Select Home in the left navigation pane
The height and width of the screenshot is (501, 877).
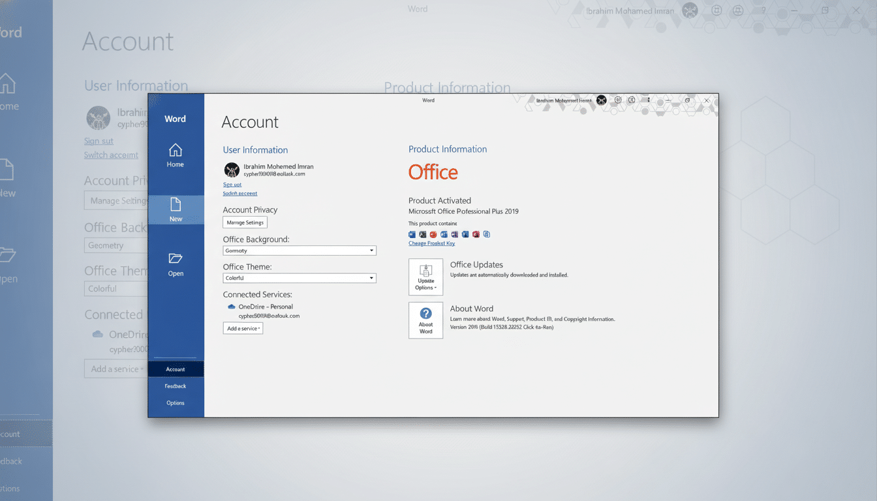click(x=176, y=154)
